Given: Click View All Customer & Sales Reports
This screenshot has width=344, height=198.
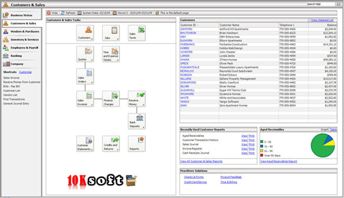Looking at the screenshot, I should (201, 161).
